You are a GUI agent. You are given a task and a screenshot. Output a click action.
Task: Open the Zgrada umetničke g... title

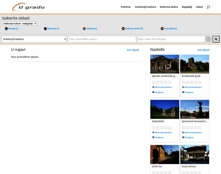pos(164,76)
